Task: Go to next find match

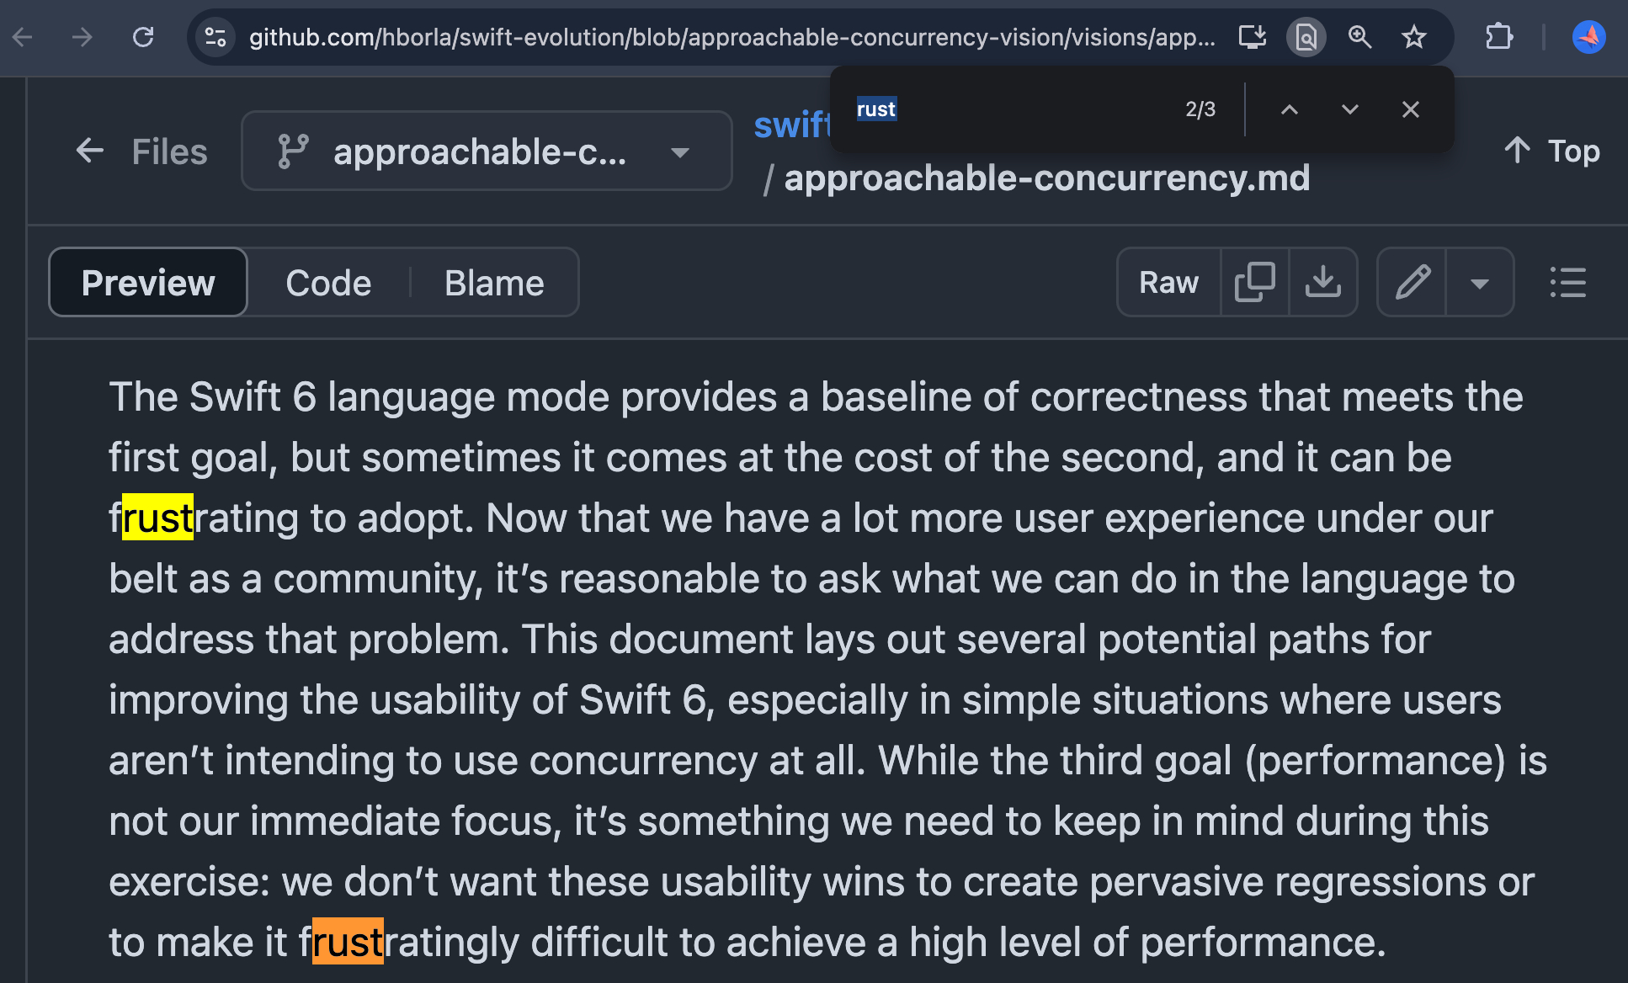Action: point(1349,109)
